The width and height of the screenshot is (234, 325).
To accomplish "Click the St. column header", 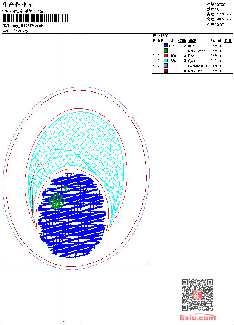I will point(173,41).
